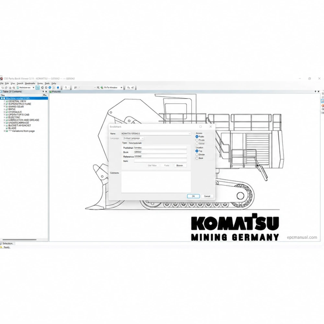Select the Top location radio button
Viewport: 324px width, 324px height.
point(197,151)
